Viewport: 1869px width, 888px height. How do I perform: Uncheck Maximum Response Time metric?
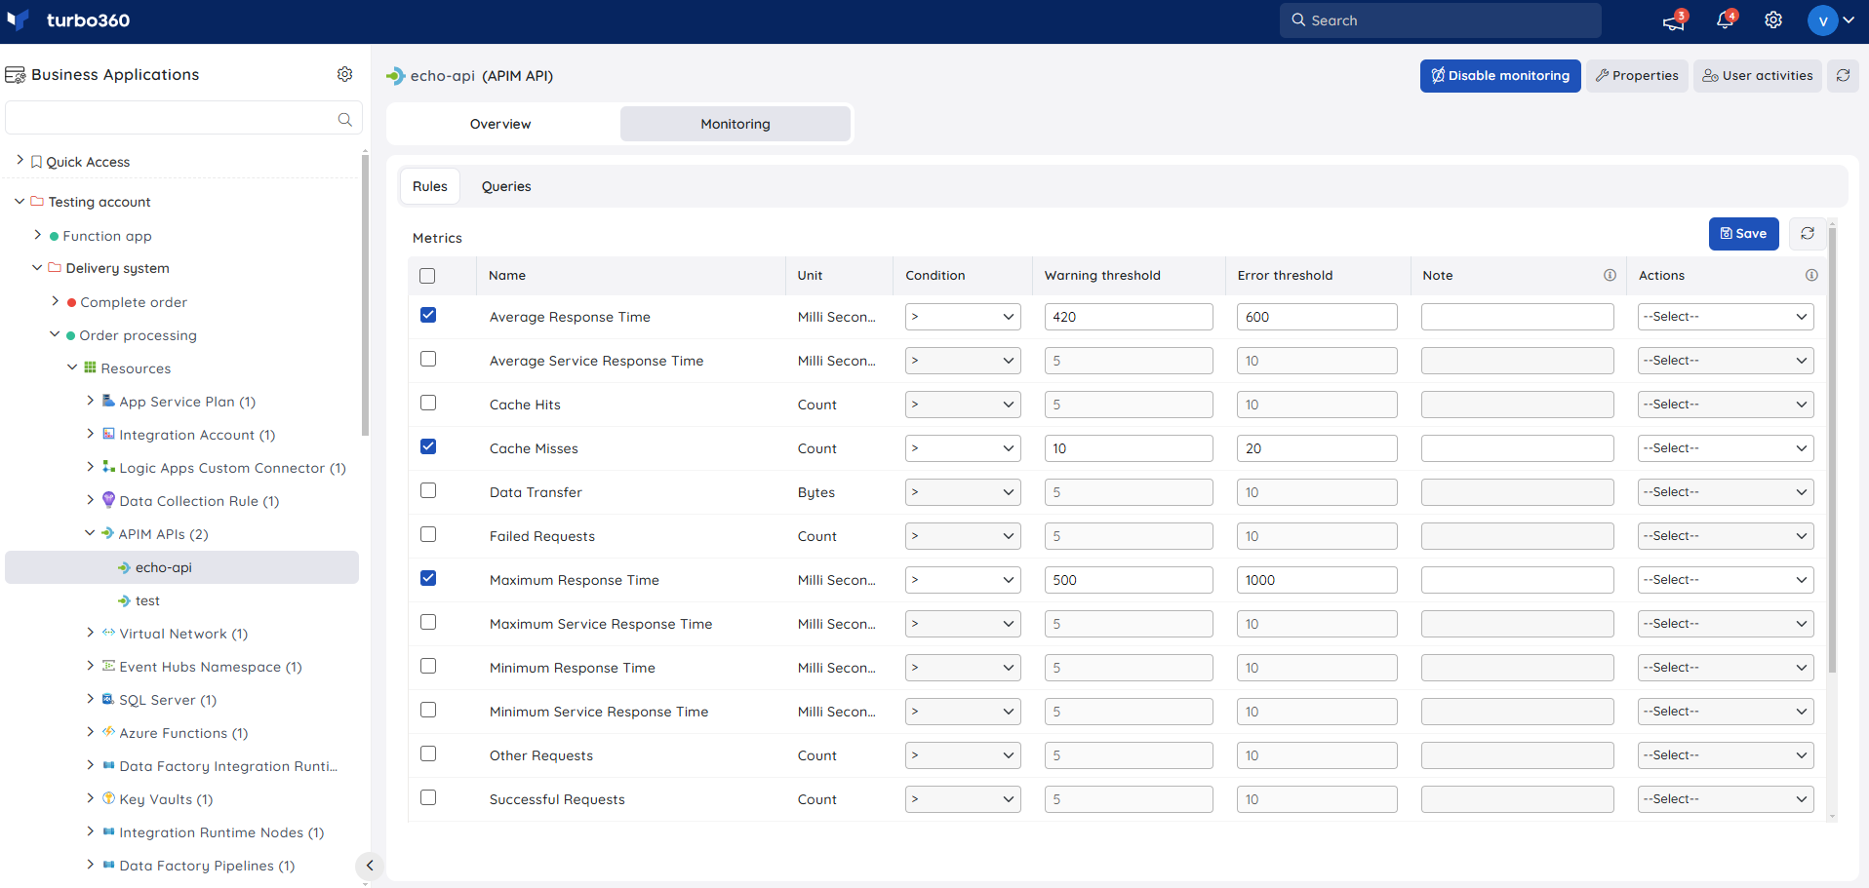pyautogui.click(x=428, y=578)
